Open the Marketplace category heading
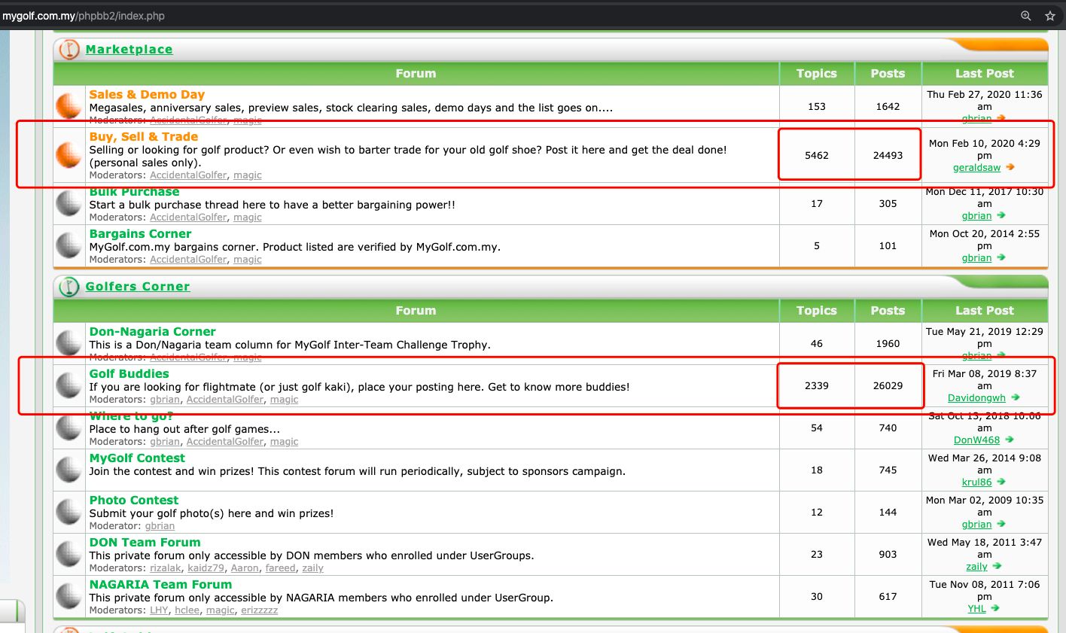 [129, 50]
